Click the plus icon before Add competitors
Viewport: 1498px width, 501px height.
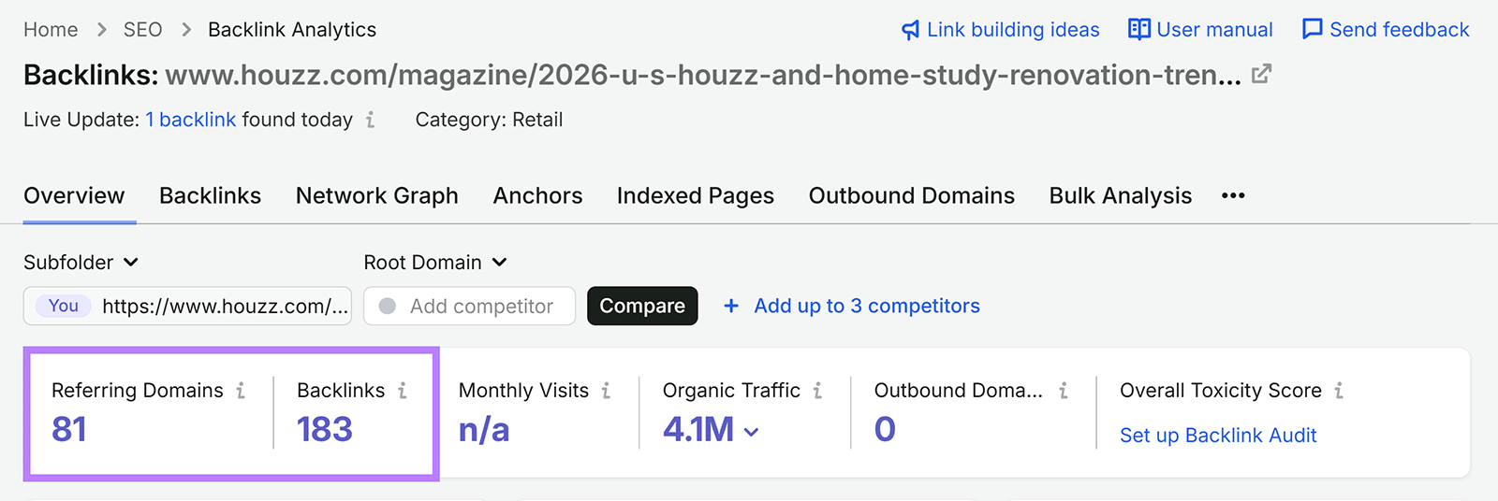pos(731,306)
